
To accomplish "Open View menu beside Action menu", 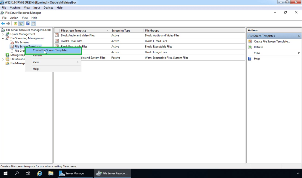I will coord(25,18).
